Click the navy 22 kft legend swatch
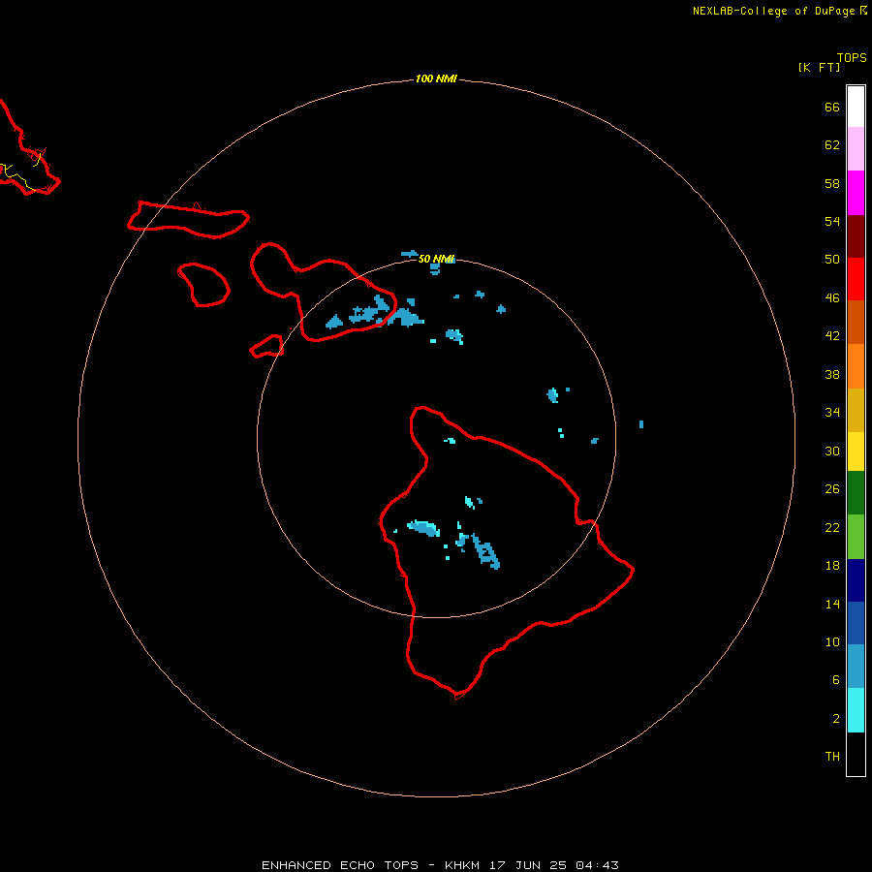The image size is (872, 872). click(856, 580)
